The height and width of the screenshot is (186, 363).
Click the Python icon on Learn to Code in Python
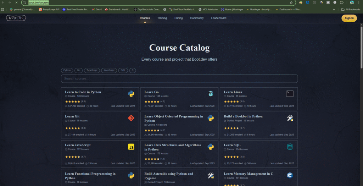point(131,94)
